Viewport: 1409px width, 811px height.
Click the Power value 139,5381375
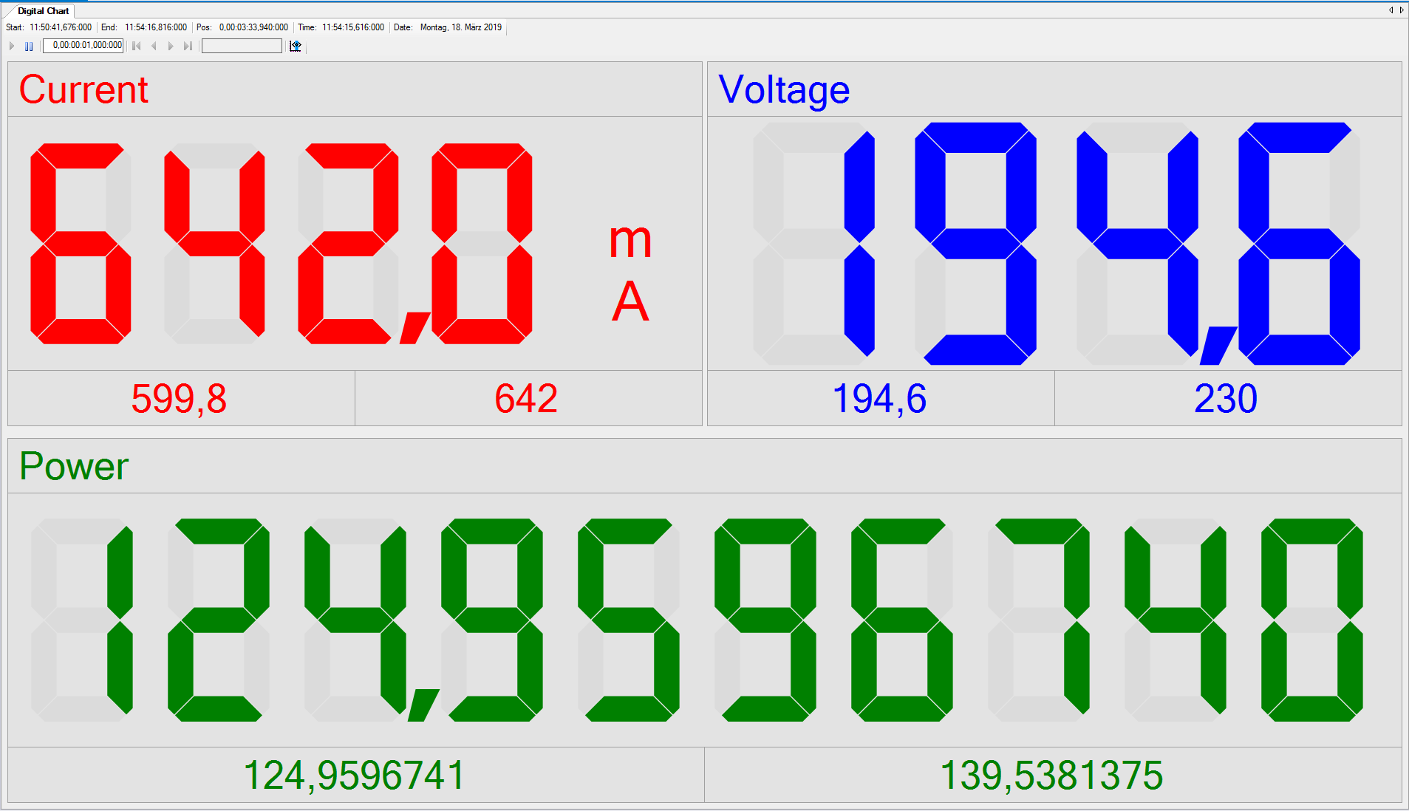click(1051, 776)
